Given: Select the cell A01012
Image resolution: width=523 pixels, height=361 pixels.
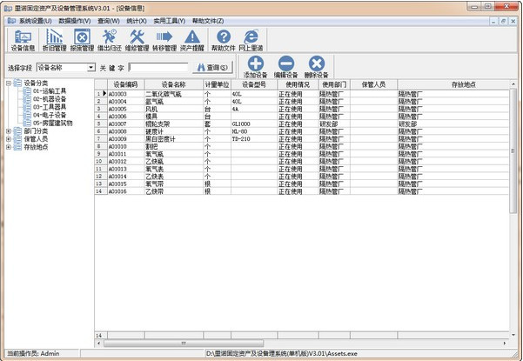Looking at the screenshot, I should click(x=126, y=161).
